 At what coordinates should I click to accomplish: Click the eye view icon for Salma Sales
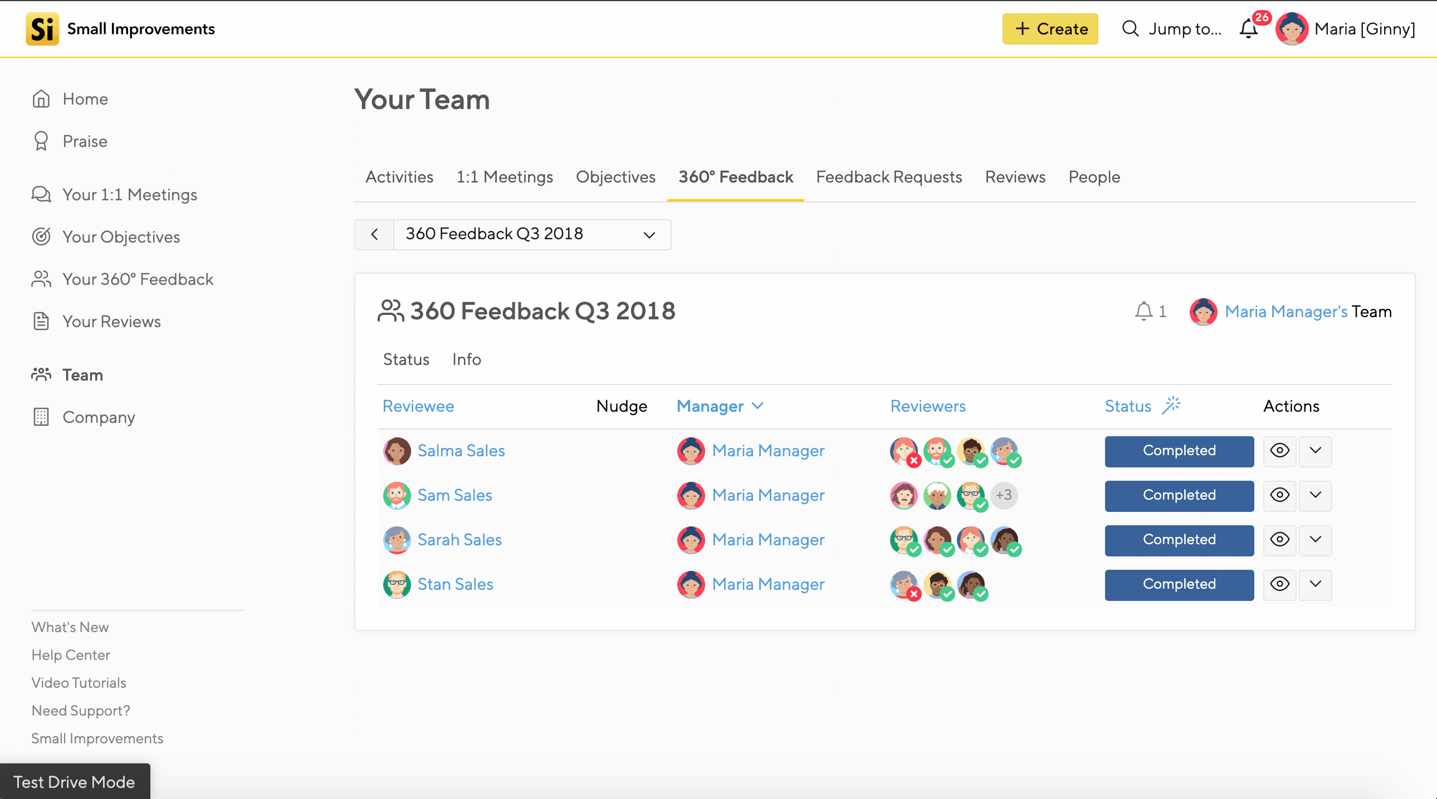[1280, 451]
